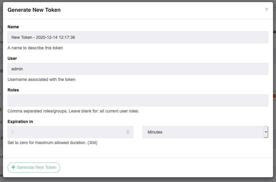Click the orange trash icon behind dialog edge

[x=274, y=96]
